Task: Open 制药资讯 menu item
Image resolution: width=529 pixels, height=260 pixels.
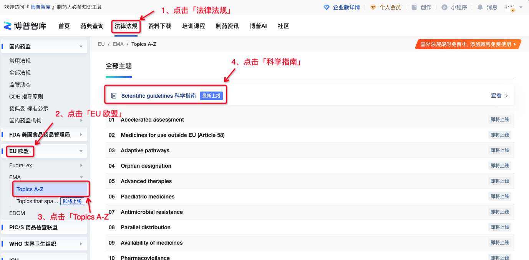Action: coord(227,26)
